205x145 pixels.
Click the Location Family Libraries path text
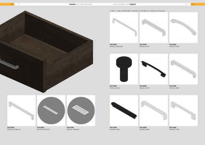[137, 11]
